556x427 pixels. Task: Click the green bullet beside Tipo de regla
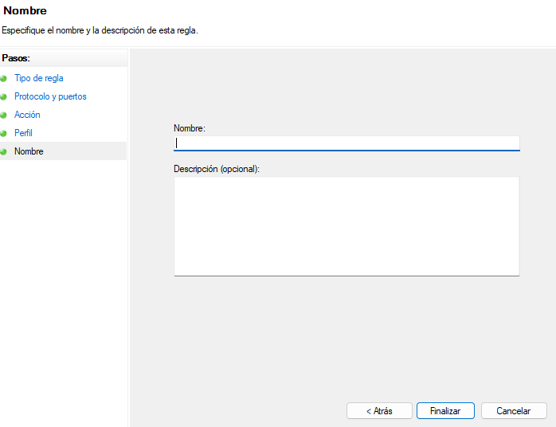point(4,79)
